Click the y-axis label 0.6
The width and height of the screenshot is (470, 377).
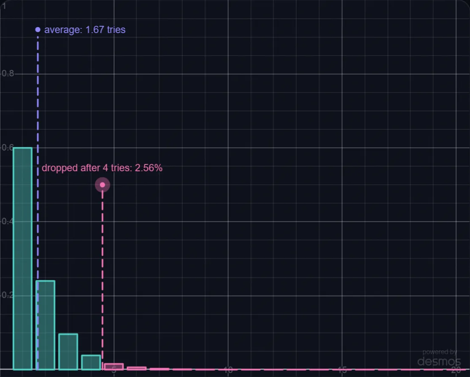[7, 147]
